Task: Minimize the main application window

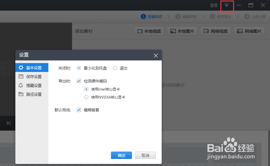Action: [x=239, y=6]
